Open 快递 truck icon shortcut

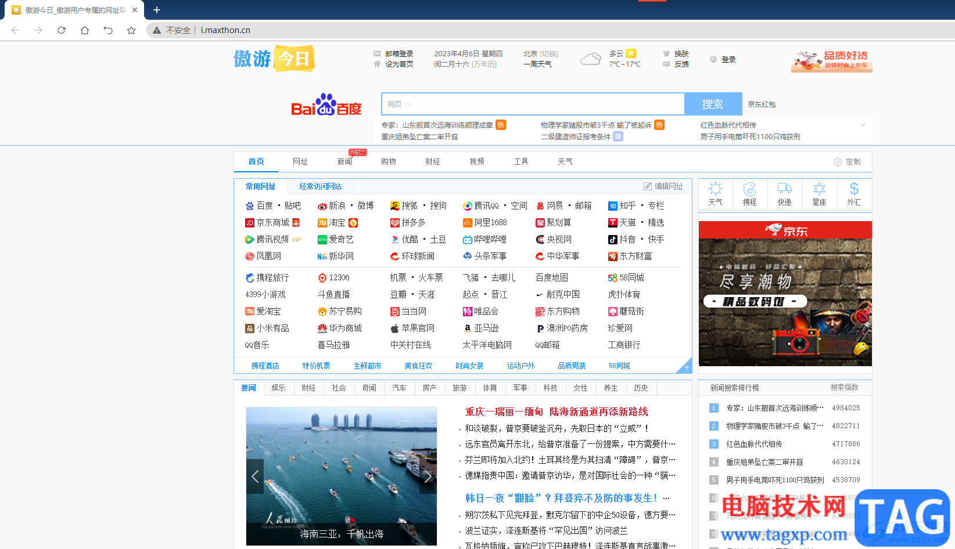click(785, 189)
